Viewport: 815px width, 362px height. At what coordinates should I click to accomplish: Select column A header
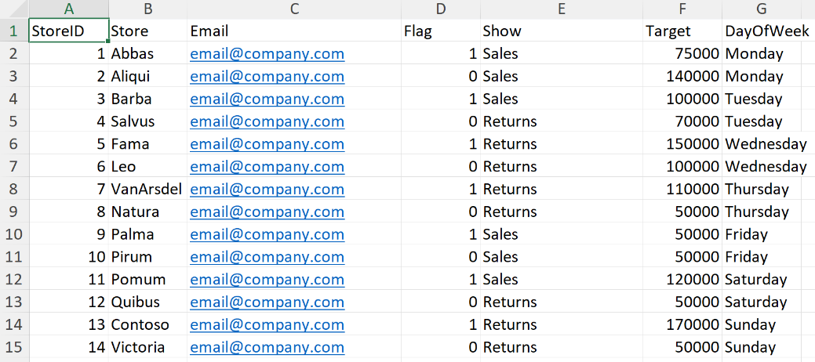[x=68, y=9]
